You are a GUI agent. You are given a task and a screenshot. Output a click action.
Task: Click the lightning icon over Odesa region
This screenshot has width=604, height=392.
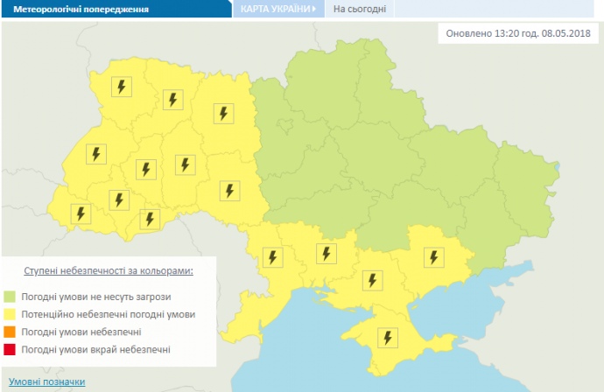(273, 257)
